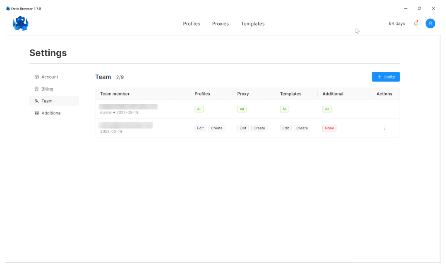Click the red None tag under Additional
The width and height of the screenshot is (446, 269).
329,128
